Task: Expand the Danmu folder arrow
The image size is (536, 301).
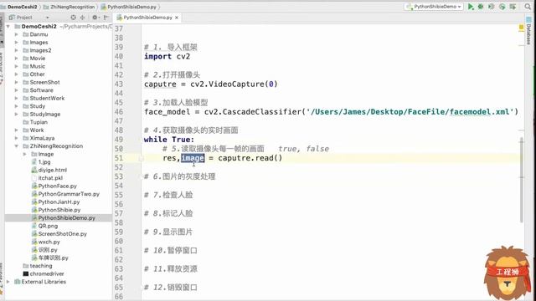Action: coord(16,34)
